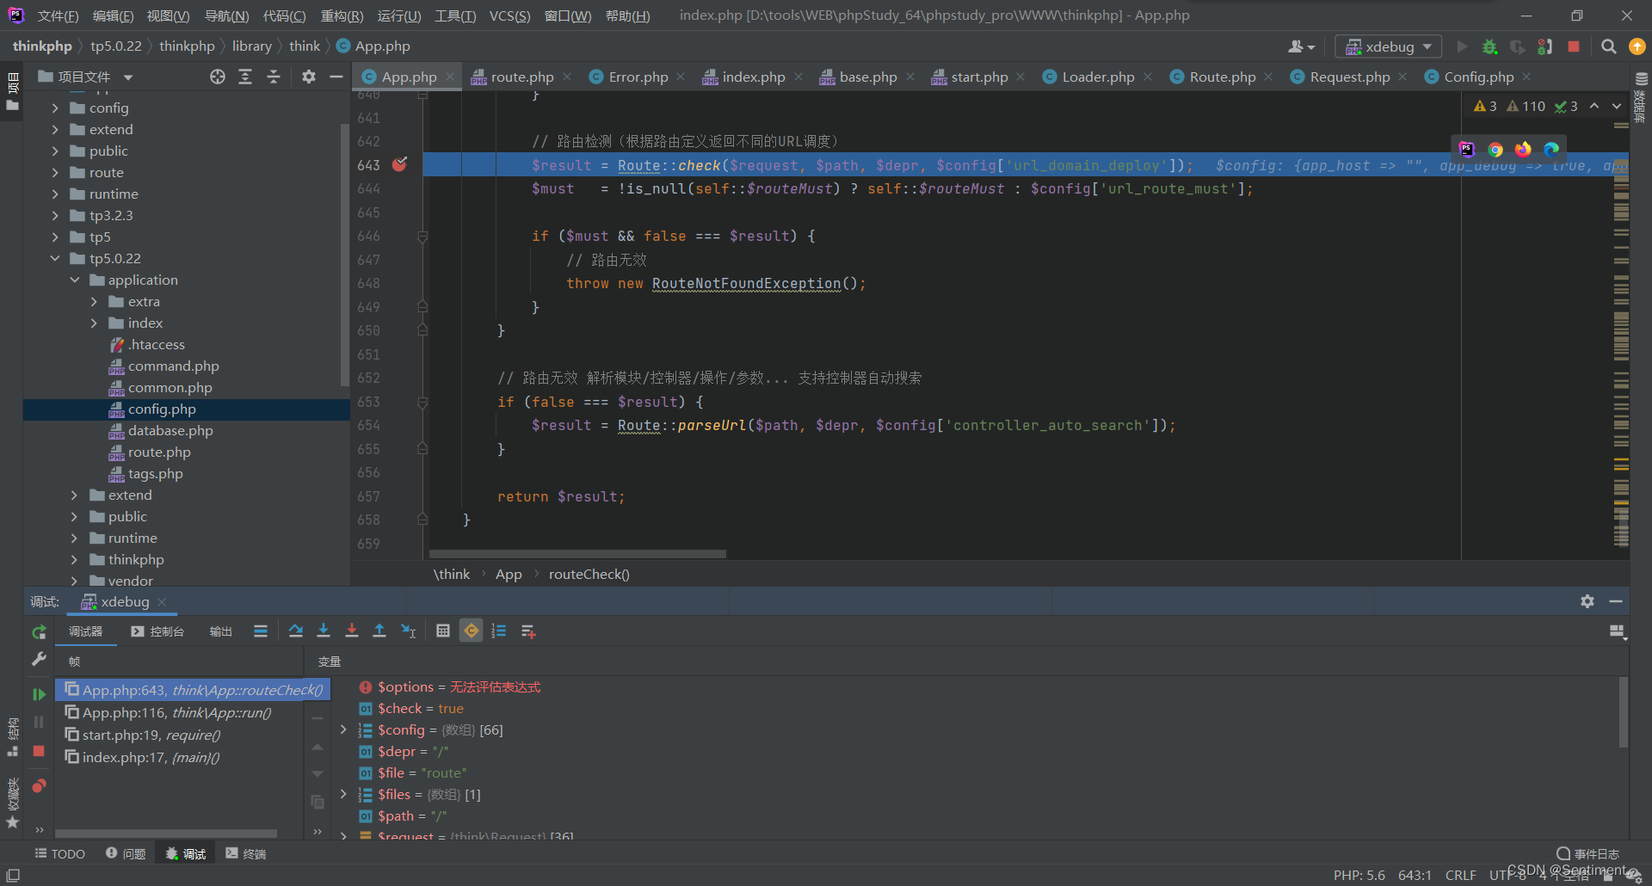Click the 110 warnings inspection indicator
Viewport: 1652px width, 886px height.
pyautogui.click(x=1526, y=106)
